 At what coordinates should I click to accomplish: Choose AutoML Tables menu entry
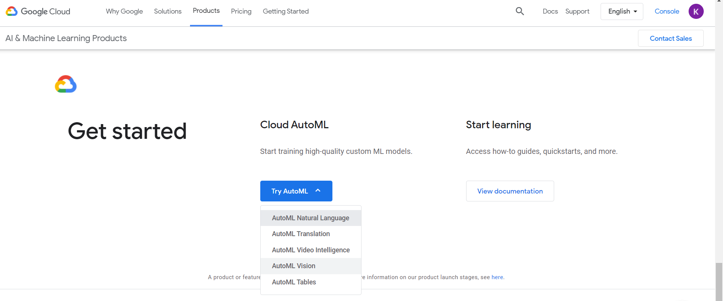pos(294,282)
